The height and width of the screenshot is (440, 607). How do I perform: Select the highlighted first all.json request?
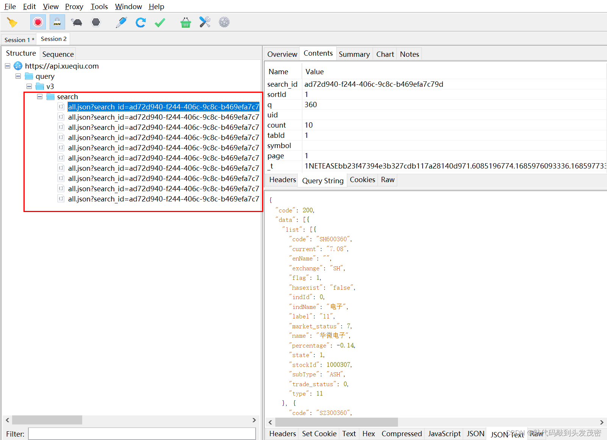click(x=164, y=107)
